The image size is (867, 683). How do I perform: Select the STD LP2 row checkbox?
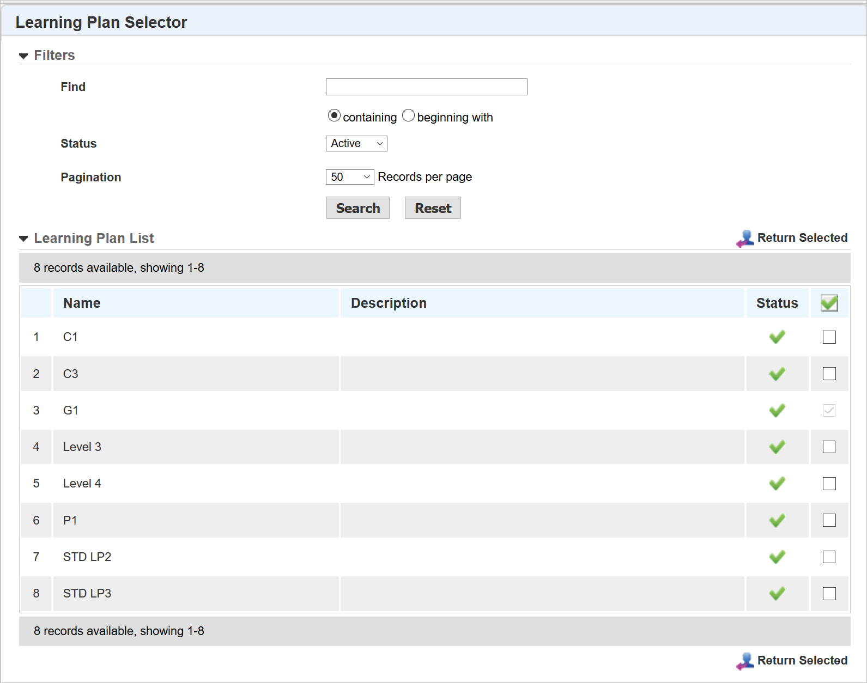829,557
